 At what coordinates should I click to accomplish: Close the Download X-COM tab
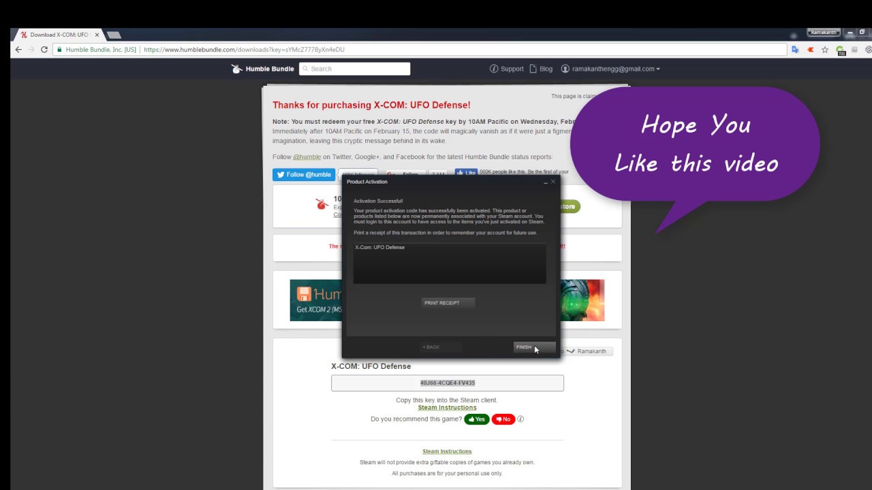tap(97, 35)
